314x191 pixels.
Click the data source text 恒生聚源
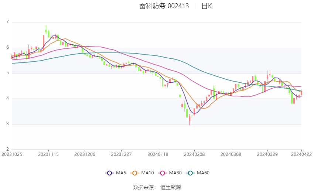(171, 187)
